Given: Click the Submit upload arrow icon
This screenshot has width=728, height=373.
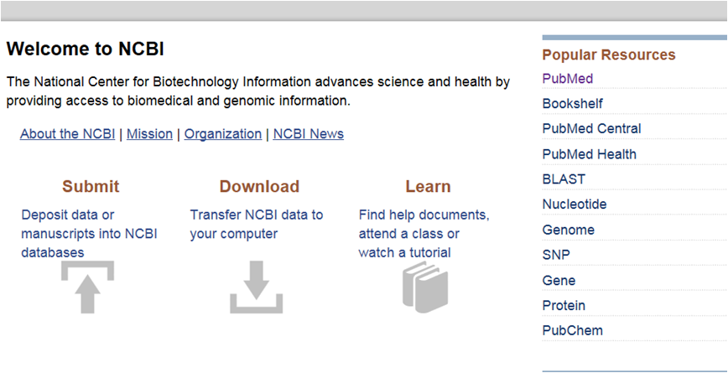Looking at the screenshot, I should click(x=87, y=288).
